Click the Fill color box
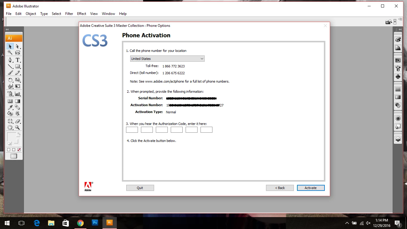 coord(11,137)
